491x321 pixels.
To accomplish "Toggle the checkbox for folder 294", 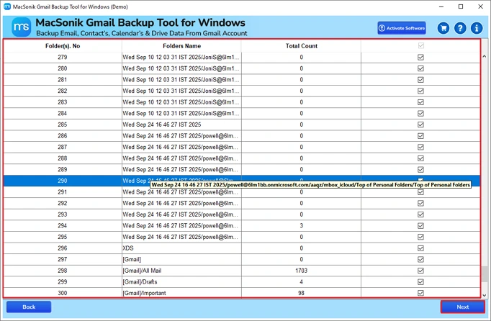I will [x=420, y=226].
